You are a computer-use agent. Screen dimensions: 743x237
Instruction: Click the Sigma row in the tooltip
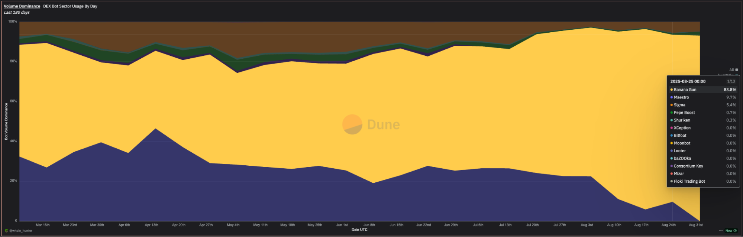tap(703, 105)
